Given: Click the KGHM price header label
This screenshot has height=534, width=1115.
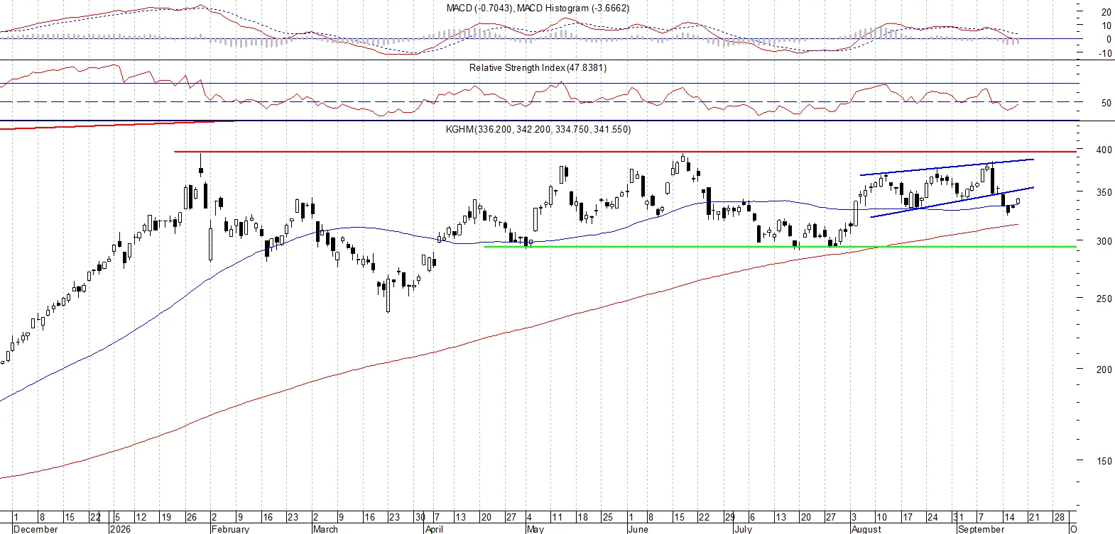Looking at the screenshot, I should point(538,129).
